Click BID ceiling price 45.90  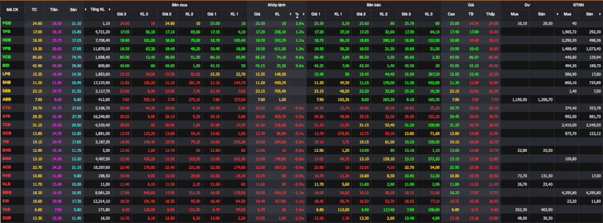(x=57, y=66)
